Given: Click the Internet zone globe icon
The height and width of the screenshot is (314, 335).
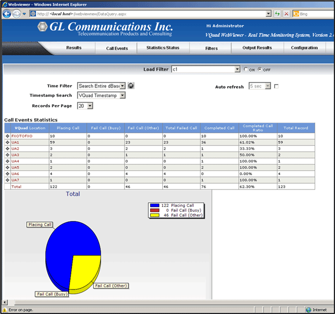Looking at the screenshot, I should pos(308,310).
